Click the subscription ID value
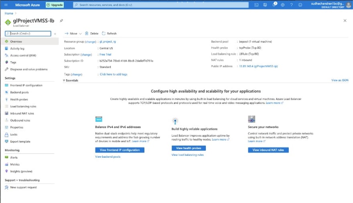This screenshot has height=203, width=353. 126,61
